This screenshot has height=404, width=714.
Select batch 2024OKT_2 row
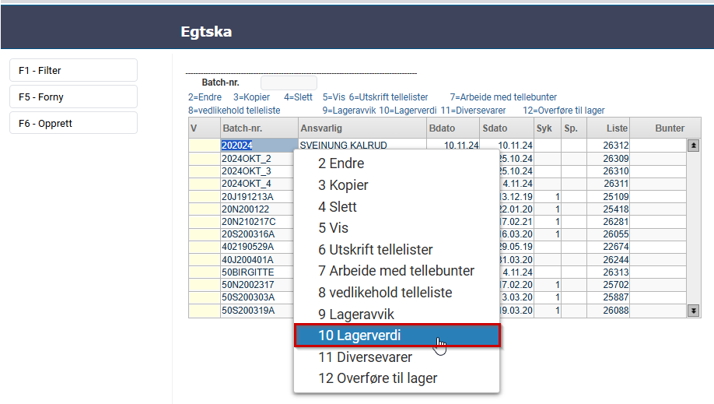pyautogui.click(x=257, y=159)
